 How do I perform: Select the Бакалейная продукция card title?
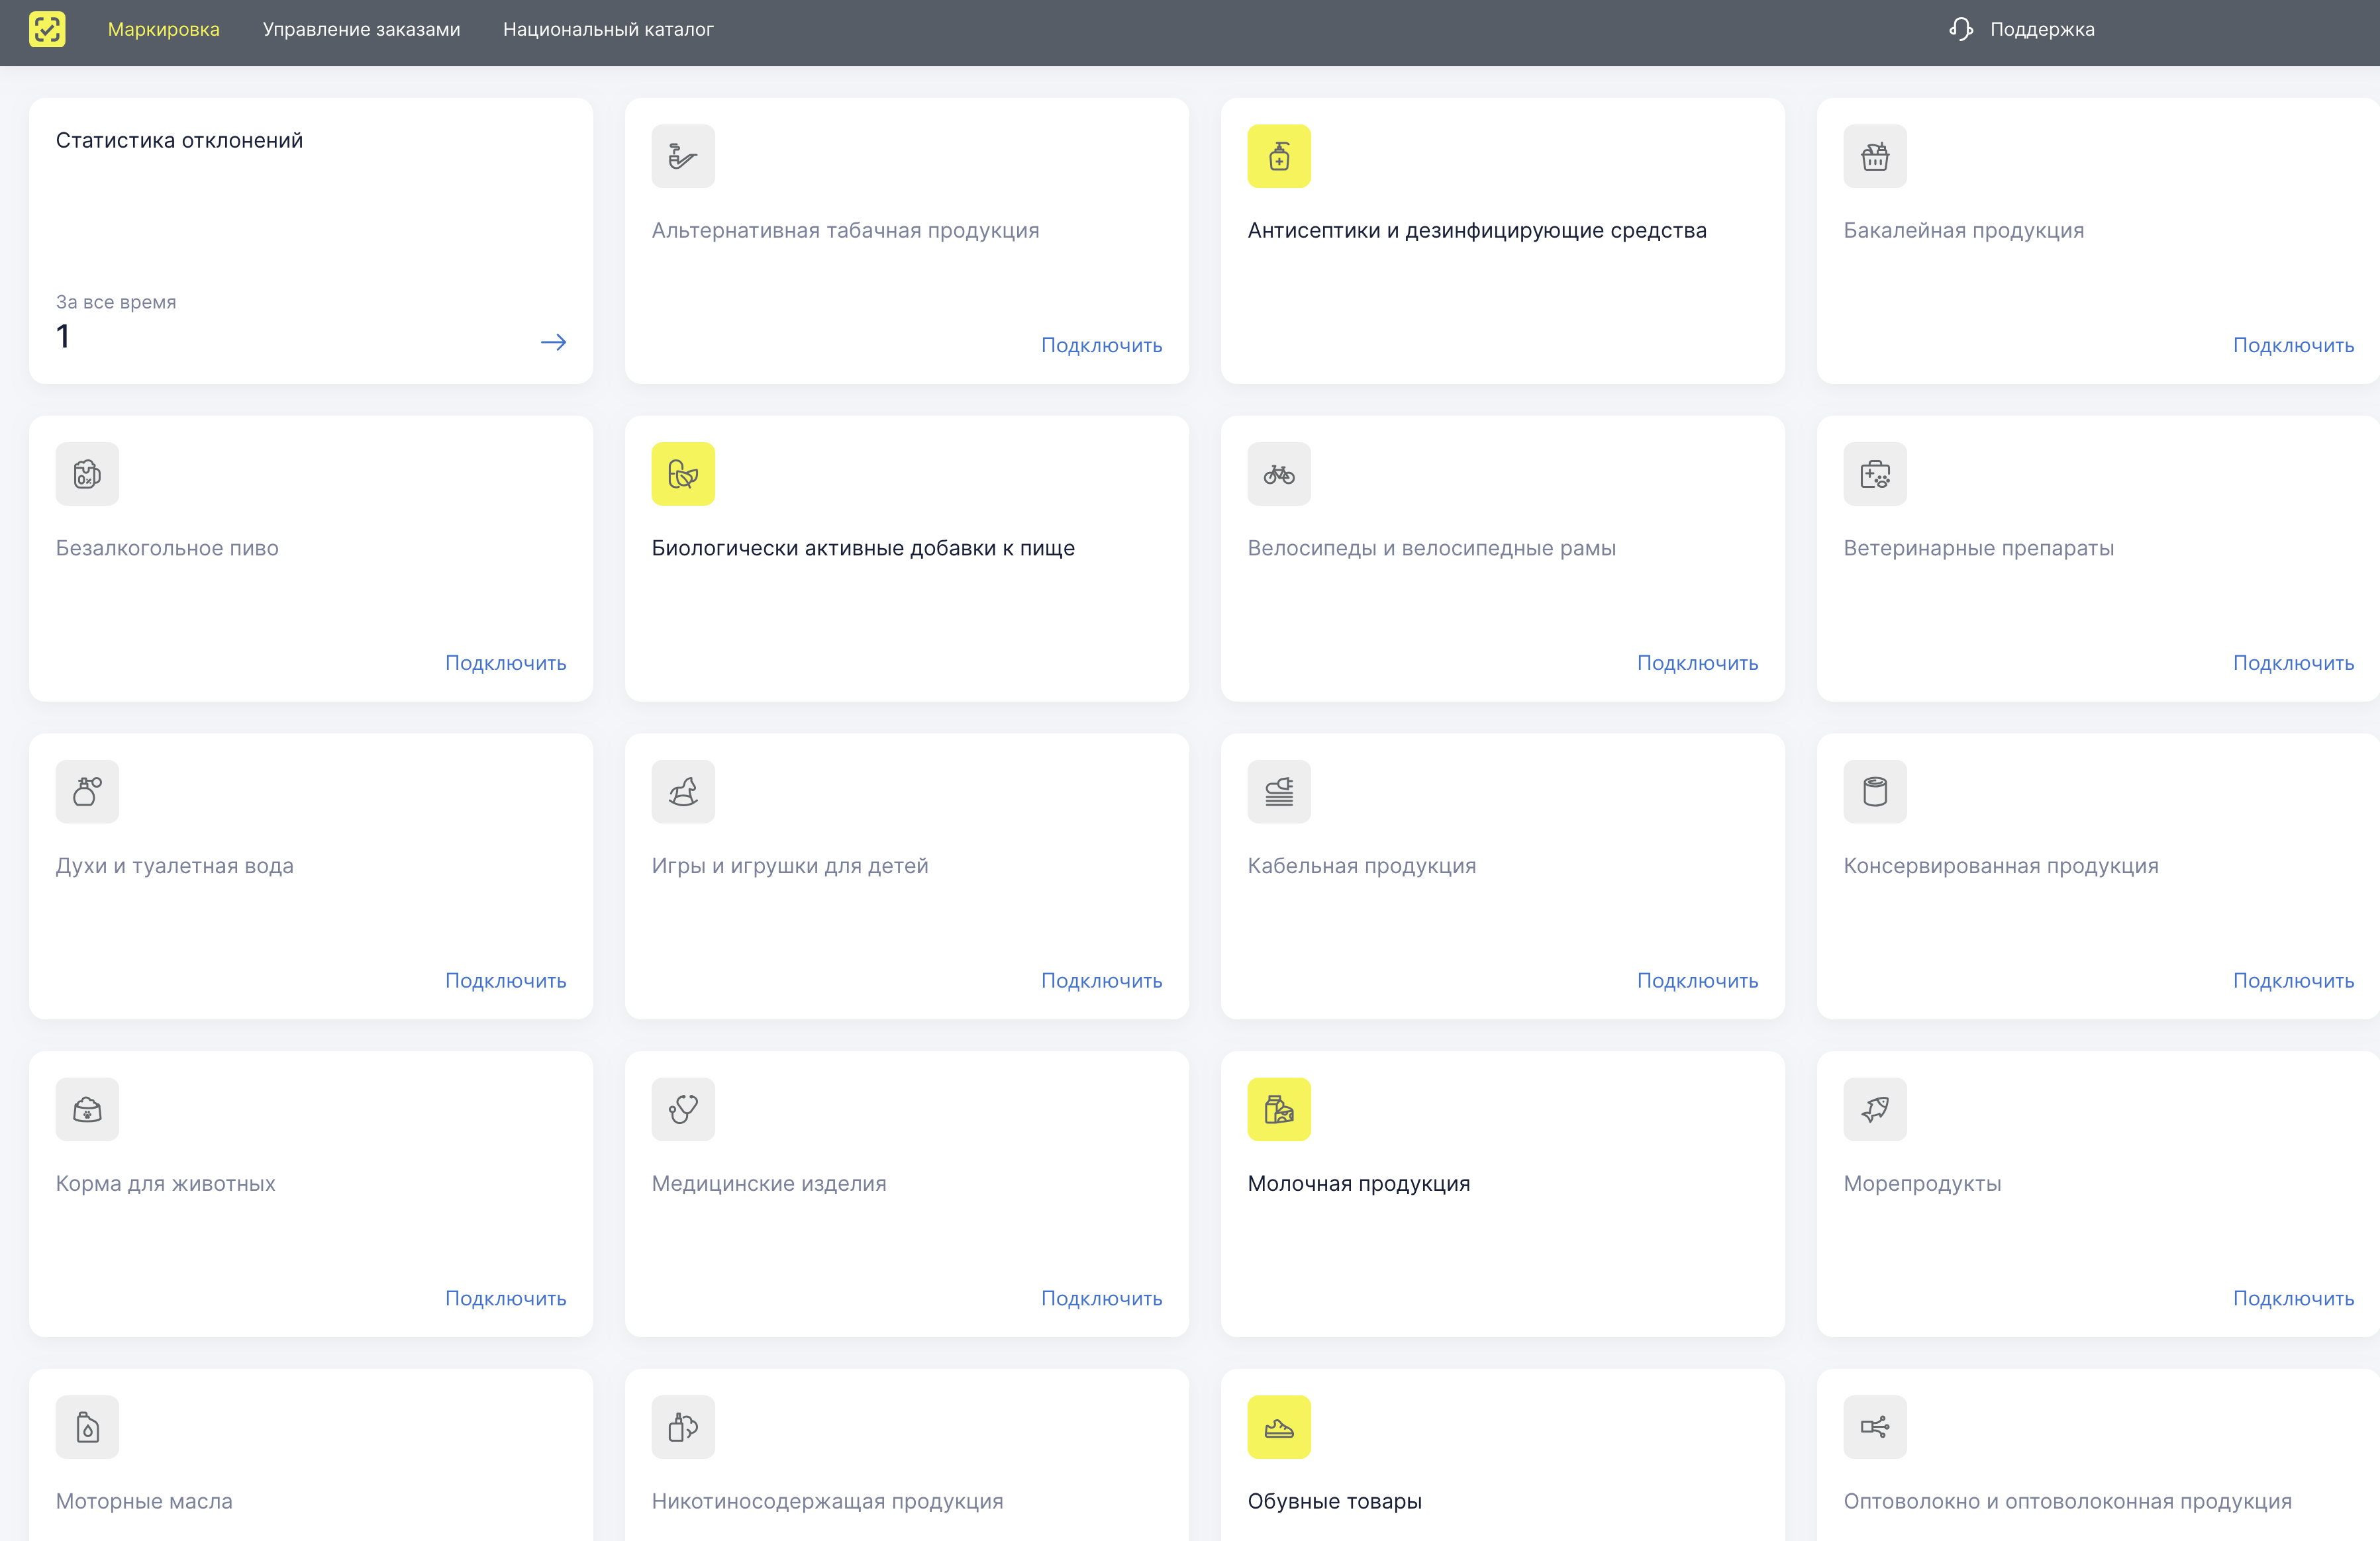coord(1963,231)
